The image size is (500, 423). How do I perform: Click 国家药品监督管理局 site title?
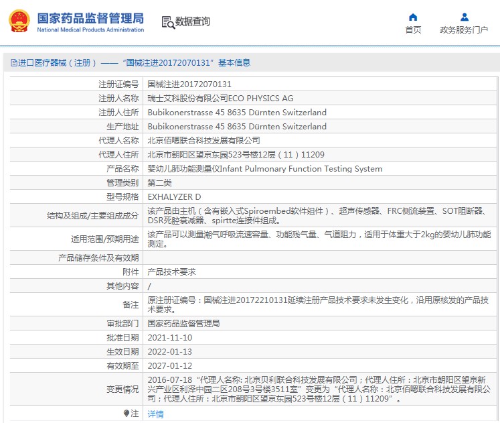90,18
